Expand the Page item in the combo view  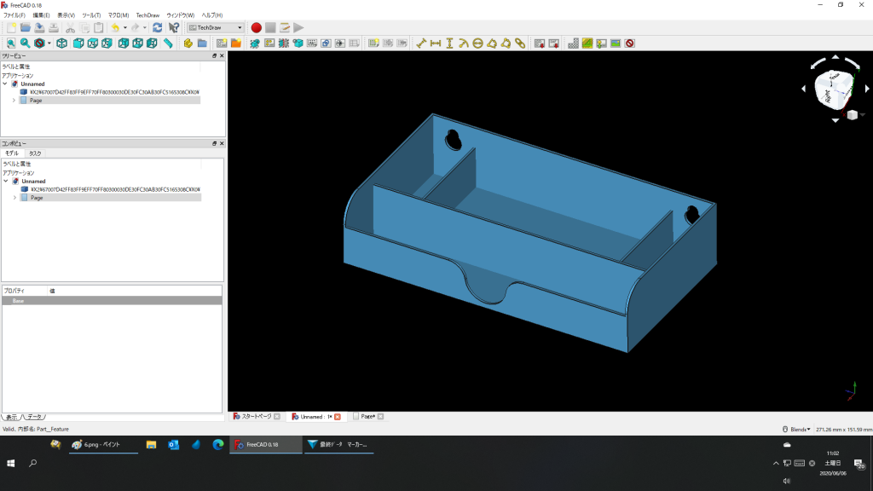(15, 198)
